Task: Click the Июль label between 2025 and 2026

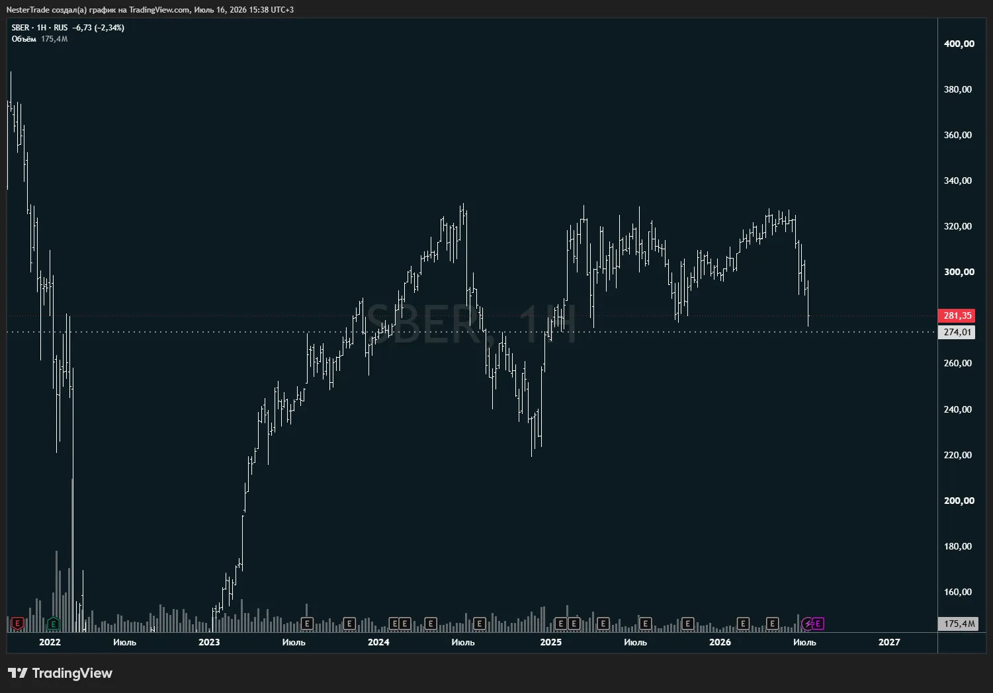Action: (635, 642)
